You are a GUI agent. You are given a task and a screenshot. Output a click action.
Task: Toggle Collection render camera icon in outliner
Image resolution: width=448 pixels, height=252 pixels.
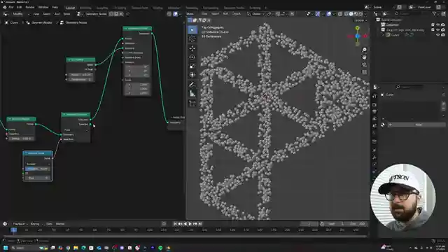tap(443, 25)
